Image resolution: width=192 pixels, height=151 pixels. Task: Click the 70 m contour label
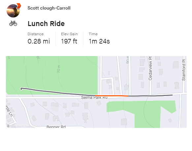pyautogui.click(x=58, y=69)
